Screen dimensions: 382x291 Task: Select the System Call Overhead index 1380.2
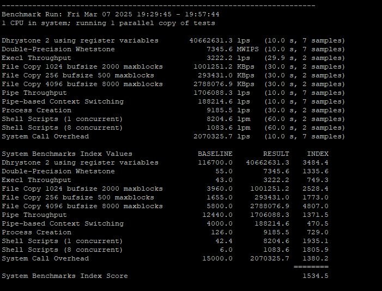pos(315,259)
